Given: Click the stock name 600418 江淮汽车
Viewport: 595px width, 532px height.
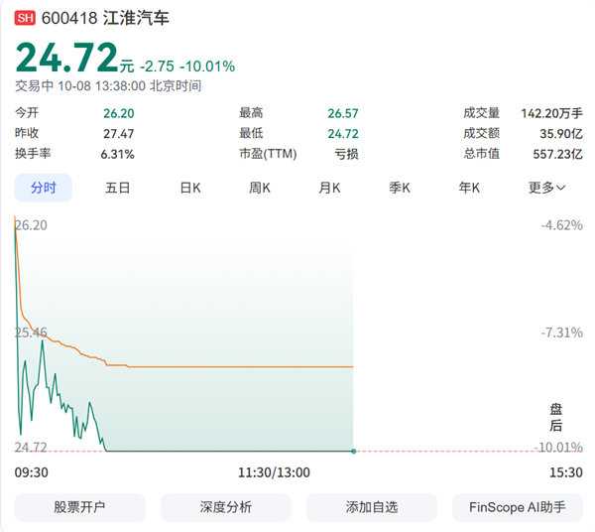Looking at the screenshot, I should tap(105, 18).
